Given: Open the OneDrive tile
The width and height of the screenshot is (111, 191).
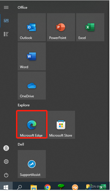Looking at the screenshot, I should [32, 86].
